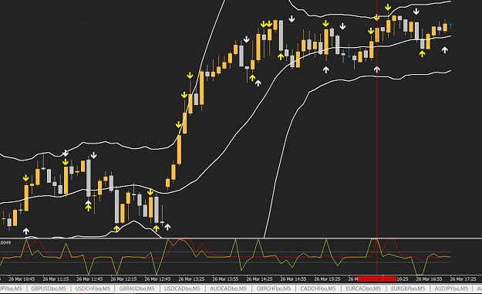482x294 pixels.
Task: Select the GBPAUDbo,M5 chart tab
Action: click(x=137, y=289)
